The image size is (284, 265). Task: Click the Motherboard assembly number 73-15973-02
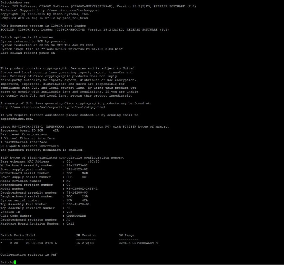[77, 165]
